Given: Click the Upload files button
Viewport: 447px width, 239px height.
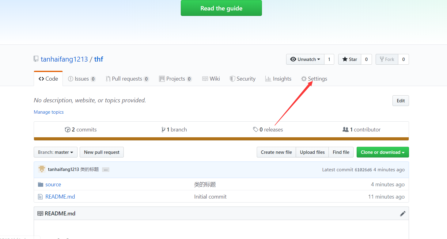Looking at the screenshot, I should (x=312, y=152).
